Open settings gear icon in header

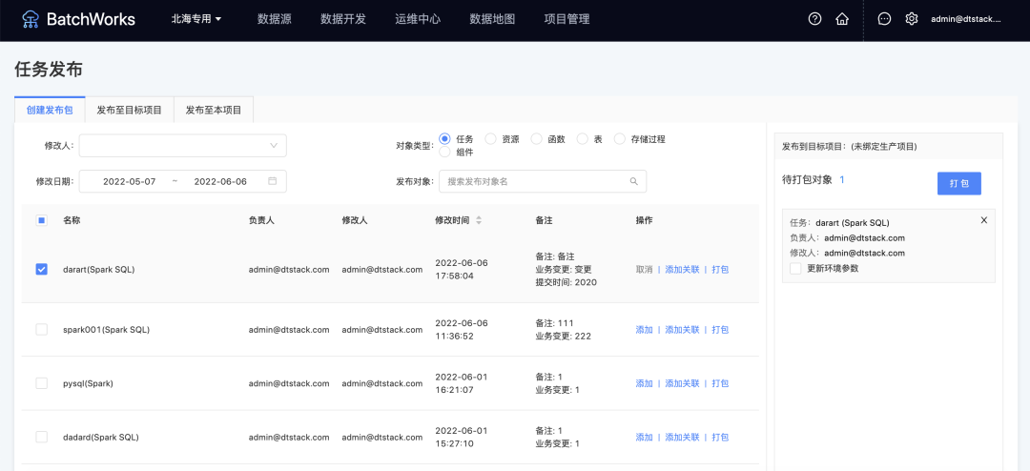[911, 19]
